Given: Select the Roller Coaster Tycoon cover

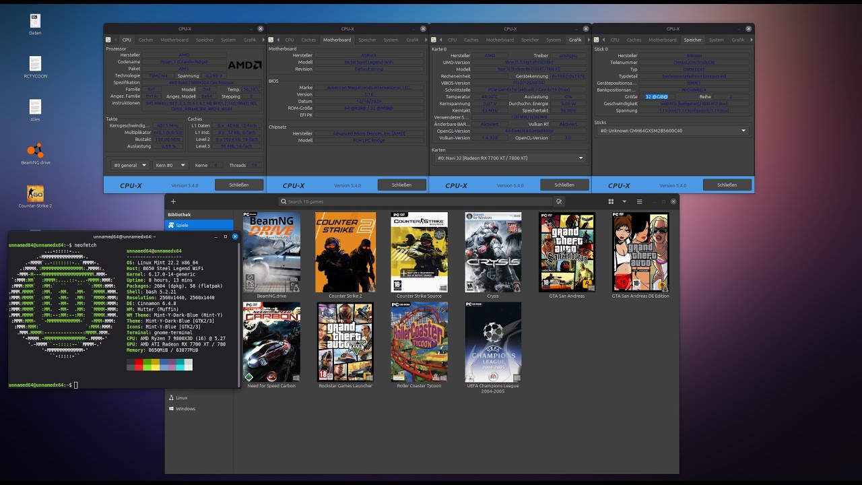Looking at the screenshot, I should point(419,342).
